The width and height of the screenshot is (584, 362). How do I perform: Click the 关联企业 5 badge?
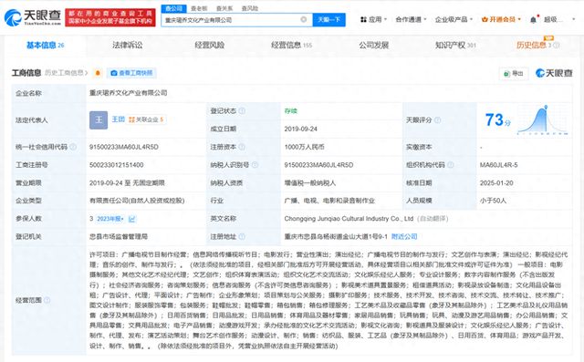point(146,119)
